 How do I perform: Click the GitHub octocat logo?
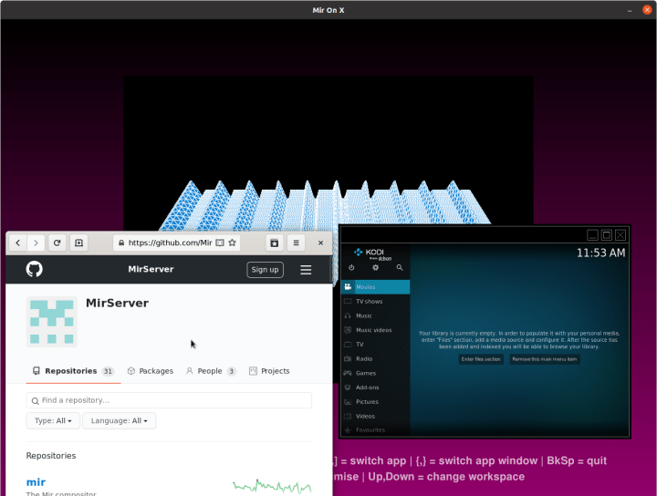click(x=35, y=269)
